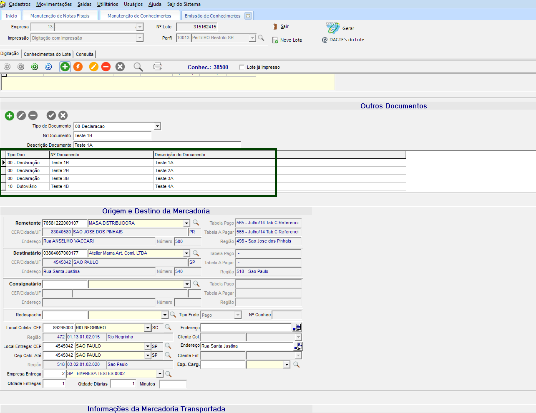Viewport: 536px width, 413px height.
Task: Click the Gerar MDF-e icon
Action: pyautogui.click(x=333, y=28)
